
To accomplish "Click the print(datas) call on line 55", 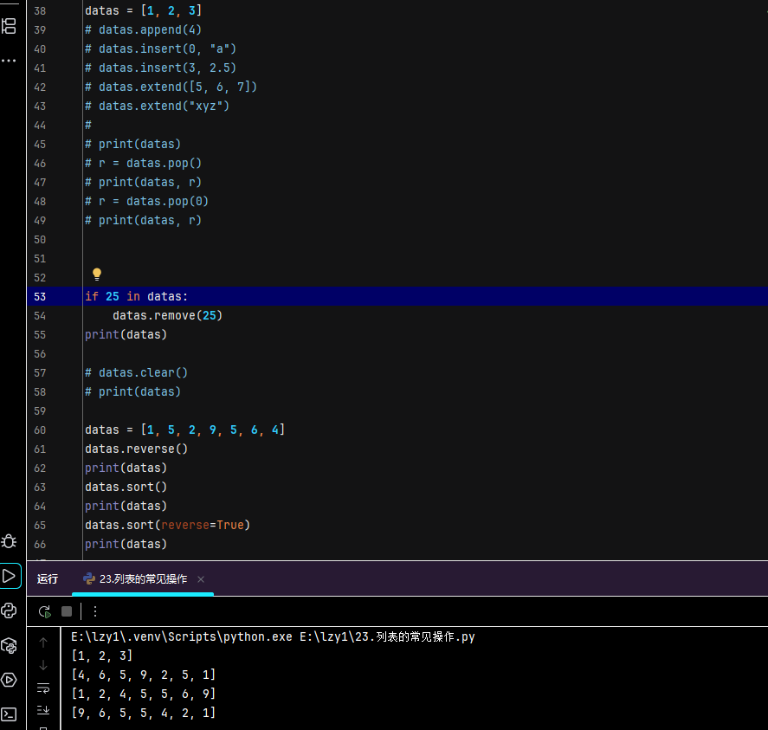I will click(x=126, y=334).
